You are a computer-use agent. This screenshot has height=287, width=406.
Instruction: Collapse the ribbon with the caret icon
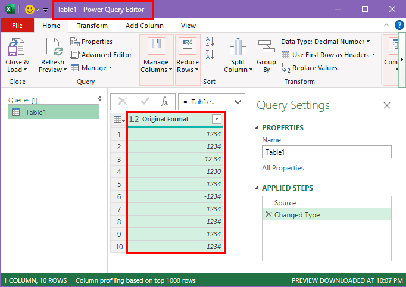[386, 25]
